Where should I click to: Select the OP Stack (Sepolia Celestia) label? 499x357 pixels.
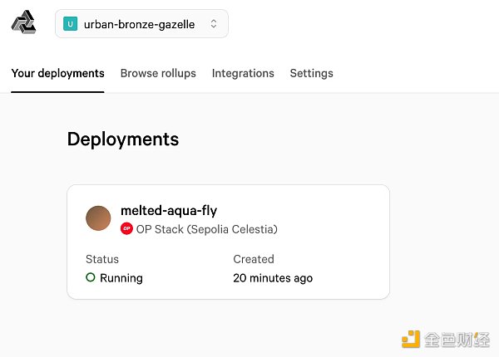206,229
